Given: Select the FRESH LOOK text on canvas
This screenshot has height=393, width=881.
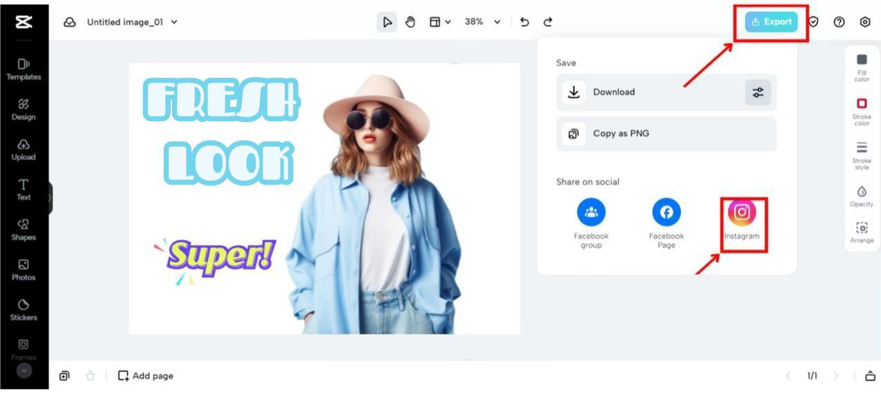Looking at the screenshot, I should point(221,132).
